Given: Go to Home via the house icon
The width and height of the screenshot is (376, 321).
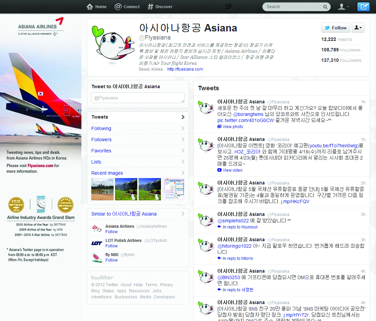Looking at the screenshot, I should tap(90, 6).
